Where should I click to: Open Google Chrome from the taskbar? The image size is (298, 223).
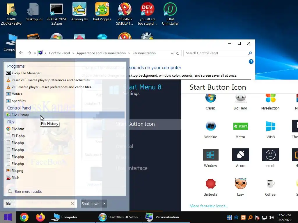click(24, 217)
